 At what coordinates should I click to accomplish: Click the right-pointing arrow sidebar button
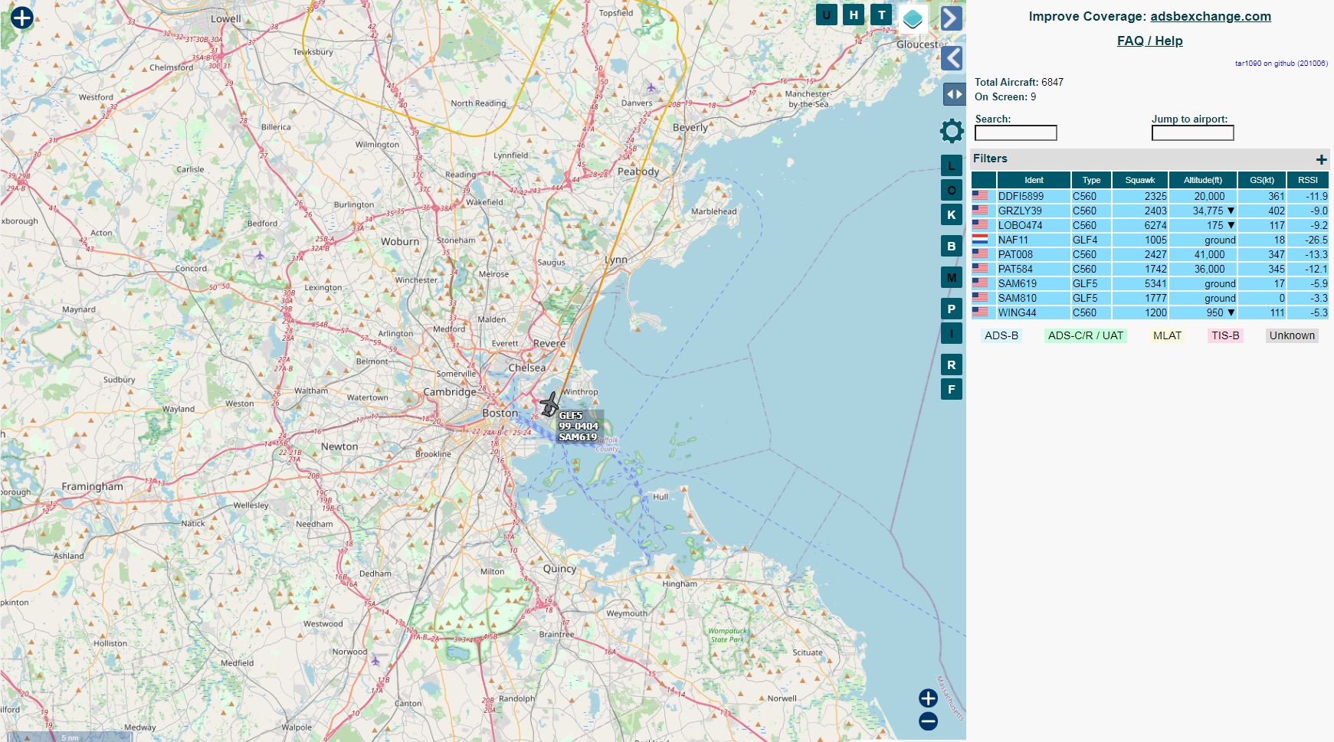[x=952, y=18]
